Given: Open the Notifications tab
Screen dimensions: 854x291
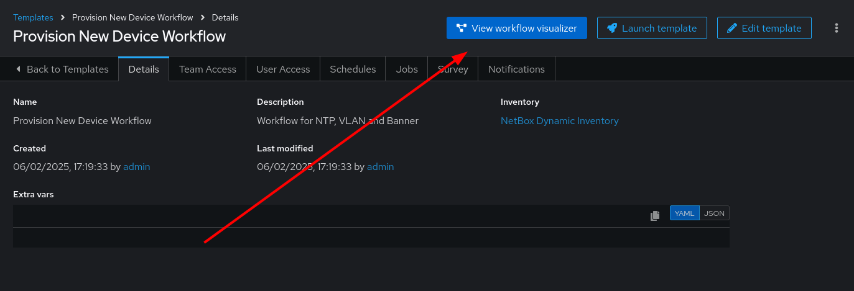Looking at the screenshot, I should click(x=516, y=69).
